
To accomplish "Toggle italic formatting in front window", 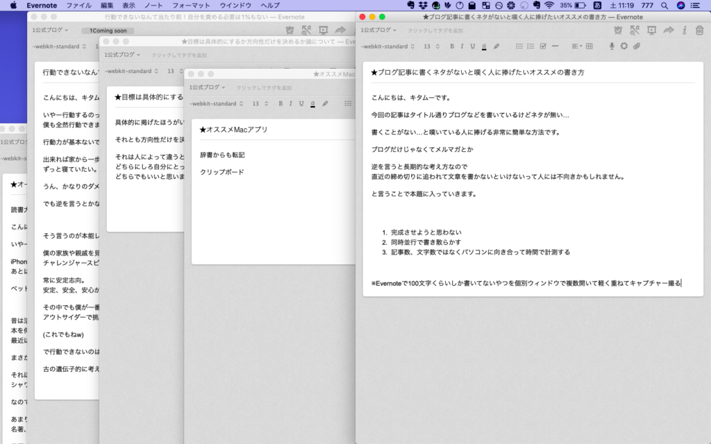I will click(x=462, y=46).
